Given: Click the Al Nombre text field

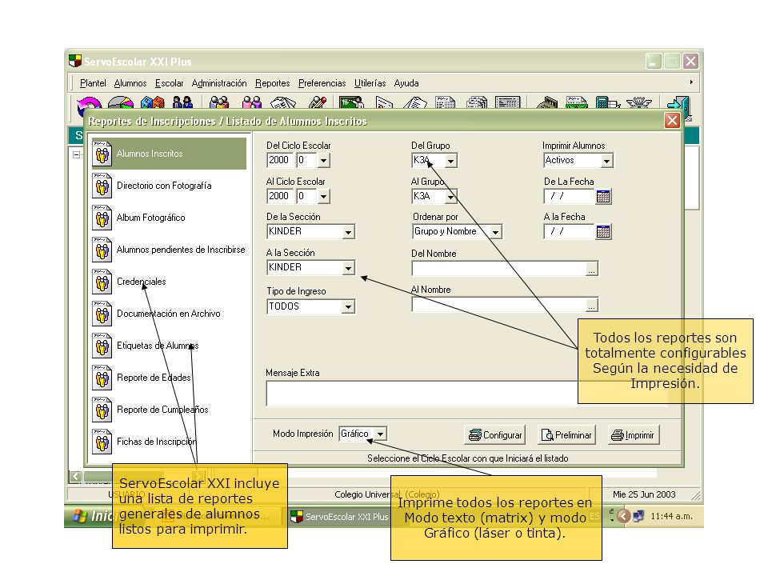Looking at the screenshot, I should [499, 305].
